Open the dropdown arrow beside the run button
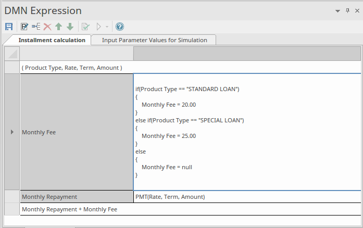This screenshot has width=363, height=228. click(x=107, y=27)
